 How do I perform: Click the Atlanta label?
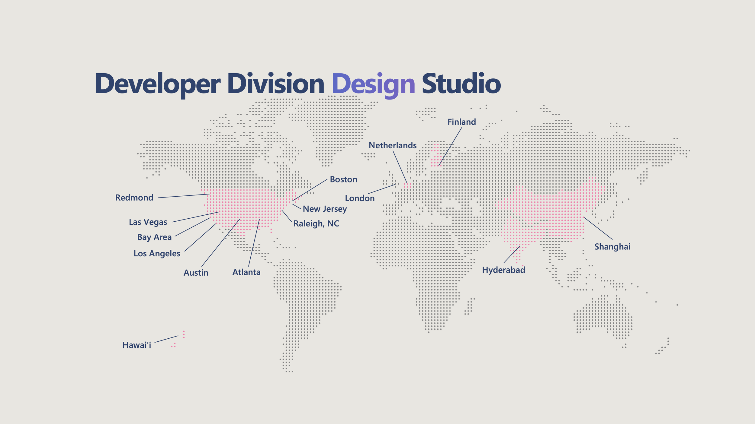pos(246,272)
